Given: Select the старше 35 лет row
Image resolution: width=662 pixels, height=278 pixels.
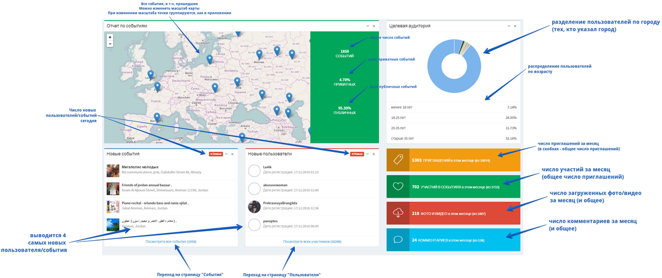Looking at the screenshot, I should [453, 138].
